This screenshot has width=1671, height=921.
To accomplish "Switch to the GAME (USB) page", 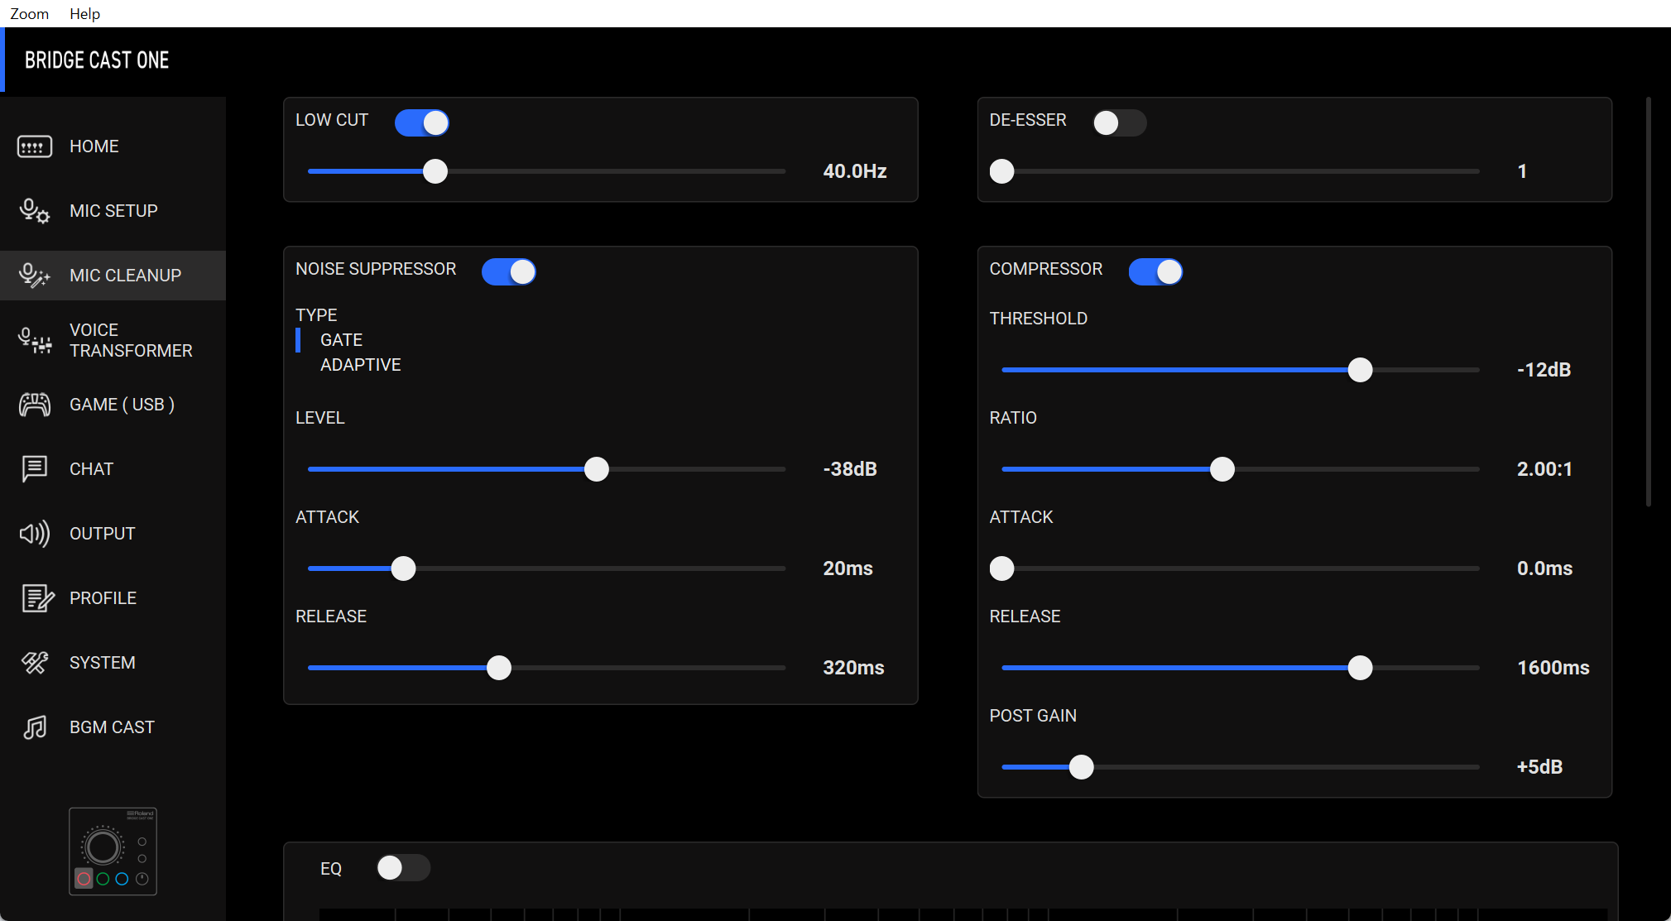I will click(113, 405).
